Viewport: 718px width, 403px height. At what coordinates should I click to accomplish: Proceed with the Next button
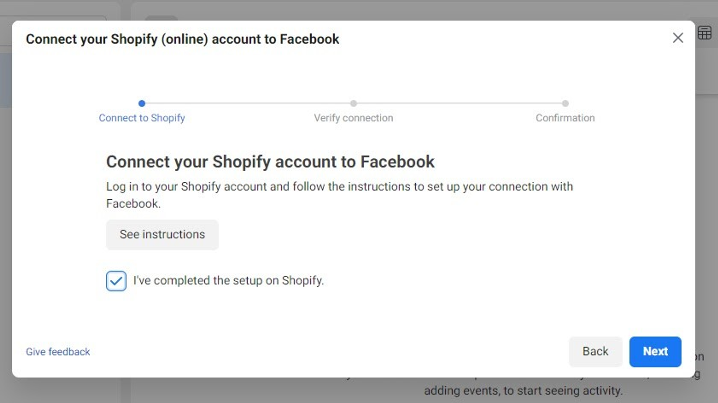tap(655, 351)
